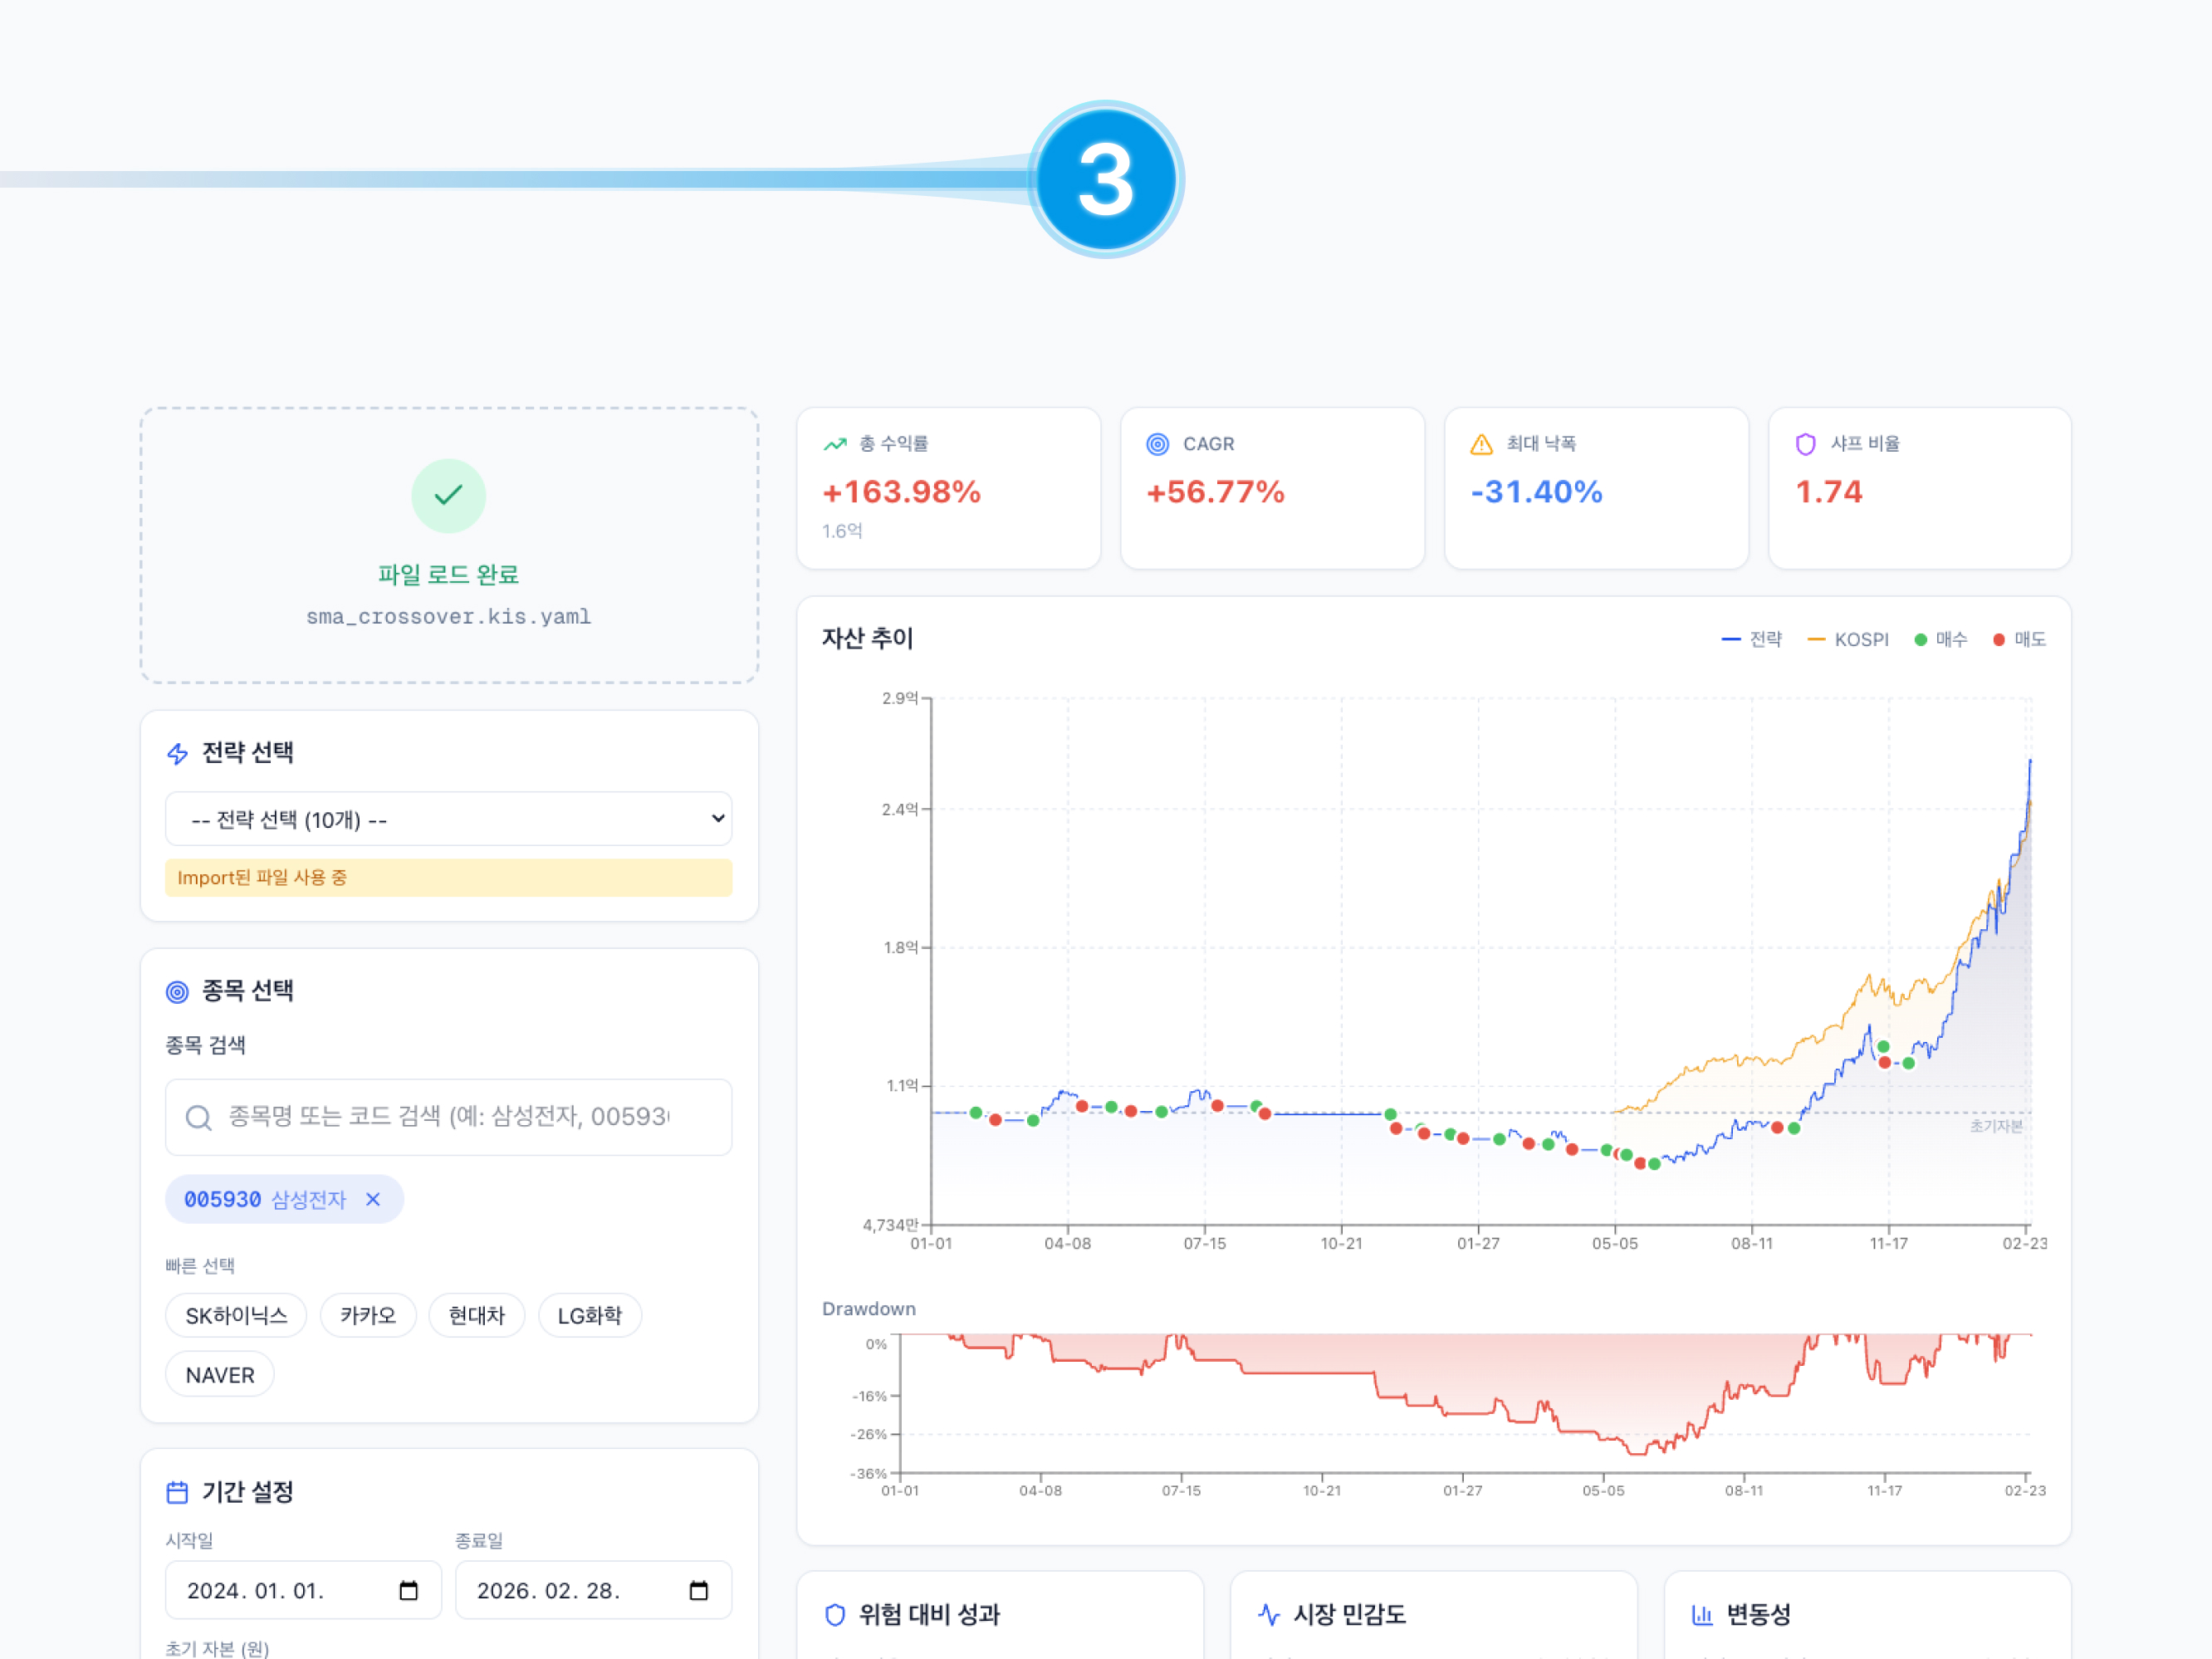Select the LG화학 quick pick chip
This screenshot has height=1659, width=2212.
pyautogui.click(x=589, y=1315)
